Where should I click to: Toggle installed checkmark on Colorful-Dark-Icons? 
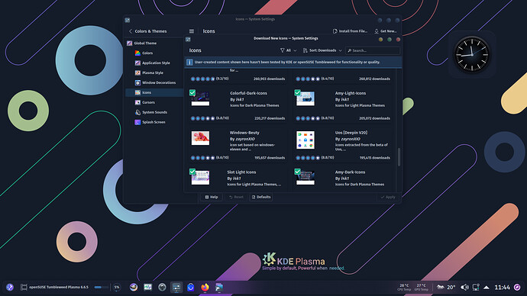pos(192,92)
